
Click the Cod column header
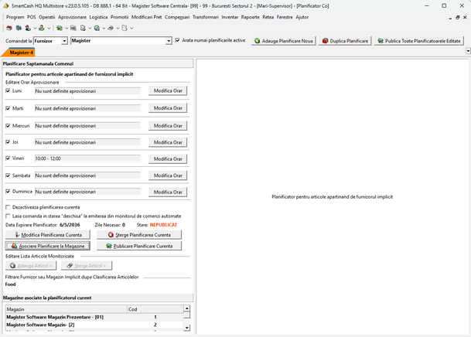click(155, 309)
